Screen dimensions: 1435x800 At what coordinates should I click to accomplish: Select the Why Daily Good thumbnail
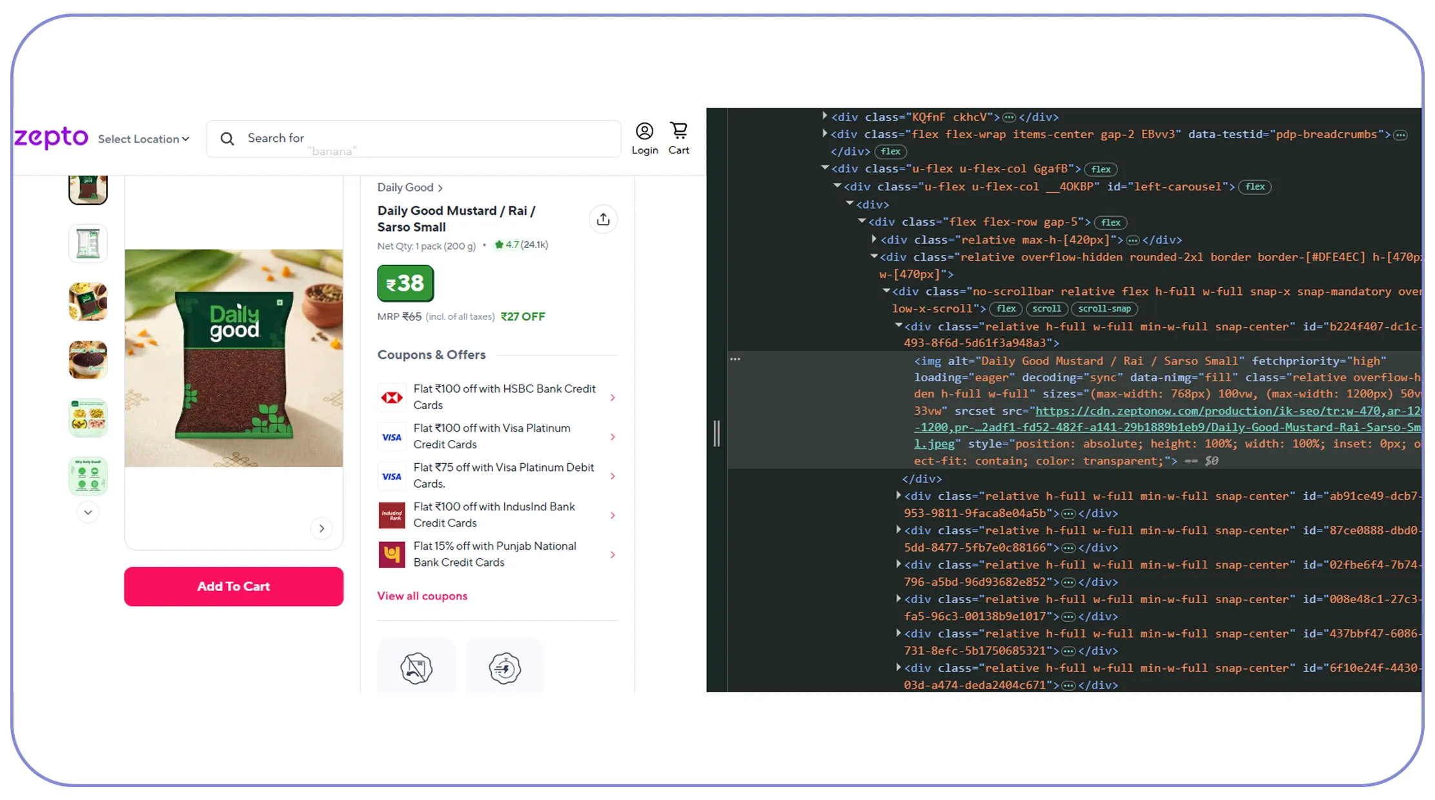[88, 475]
